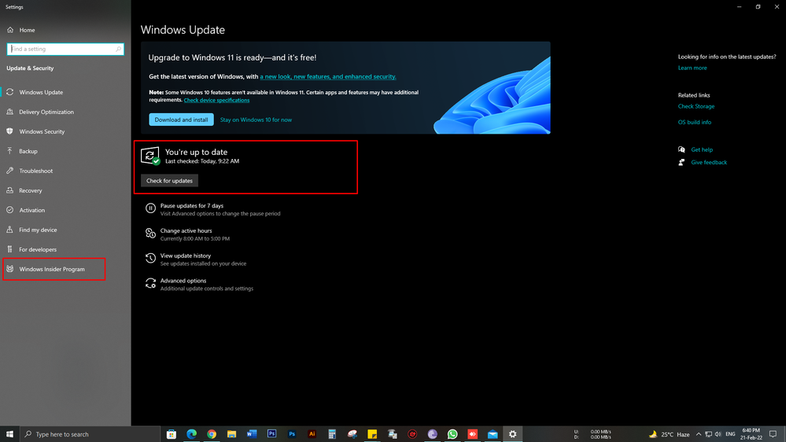This screenshot has height=442, width=786.
Task: Launch Google Chrome from taskbar
Action: [x=212, y=434]
